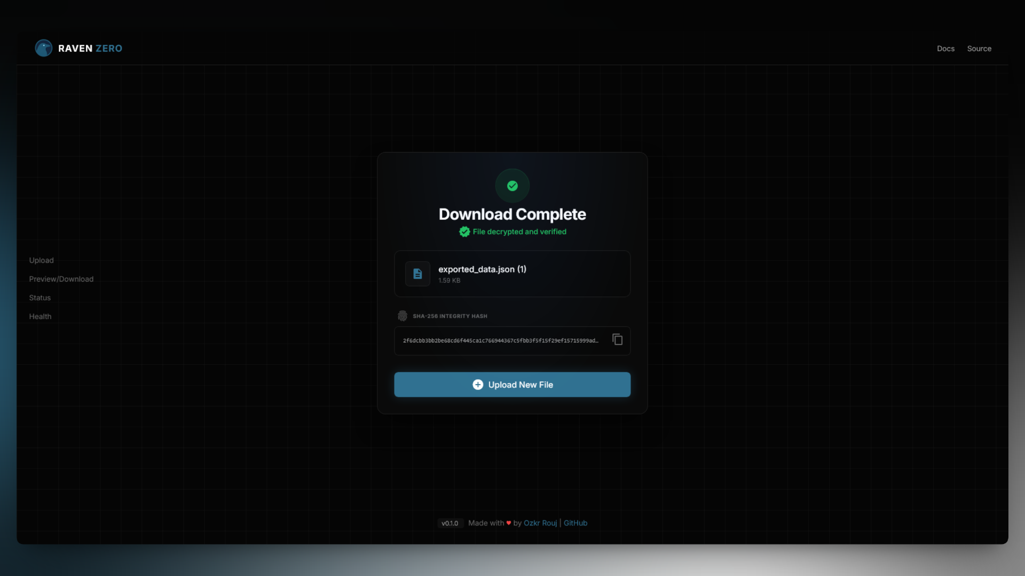The image size is (1025, 576).
Task: Open the Status section
Action: (x=40, y=298)
